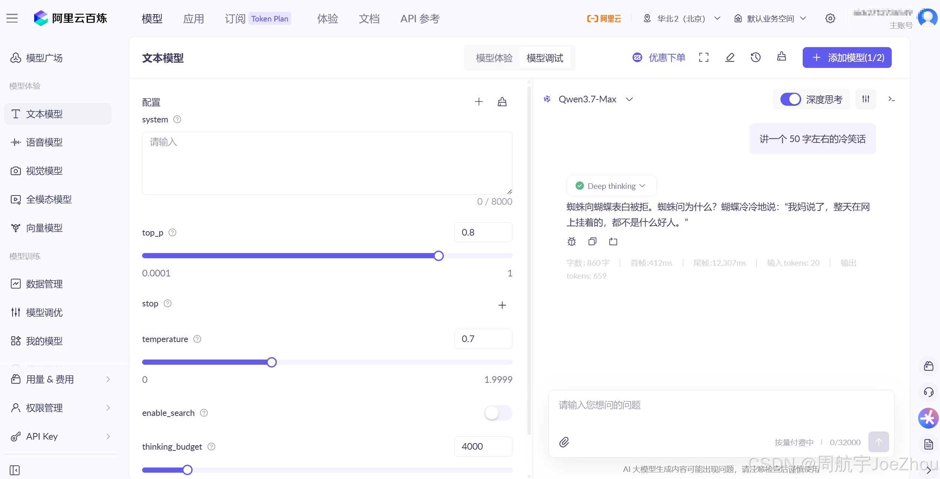Expand the Deep thinking section
Viewport: 940px width, 479px height.
[612, 186]
